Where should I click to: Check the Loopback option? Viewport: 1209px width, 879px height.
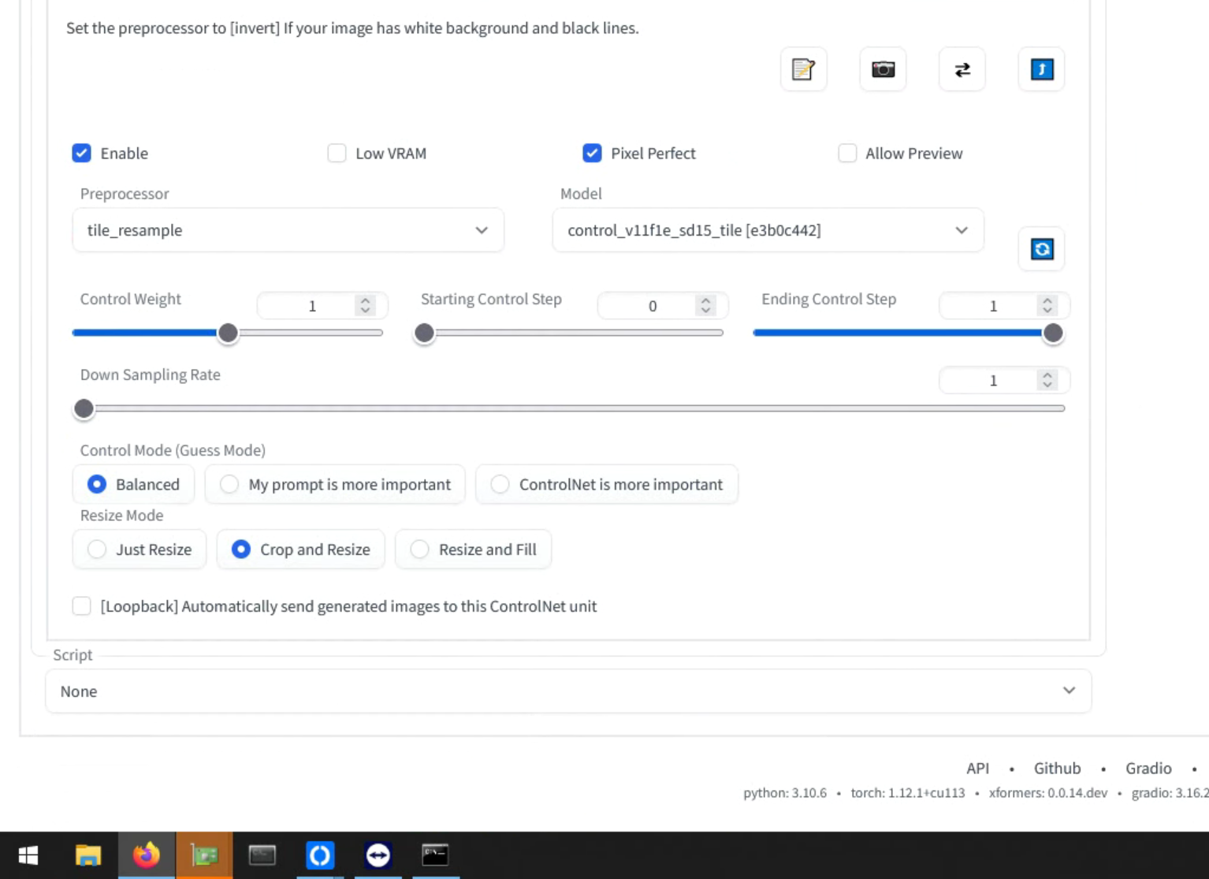tap(81, 605)
